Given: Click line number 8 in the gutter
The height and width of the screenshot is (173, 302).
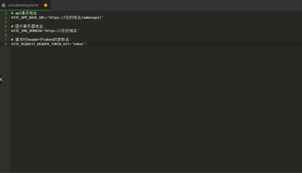Looking at the screenshot, I should [6, 44].
